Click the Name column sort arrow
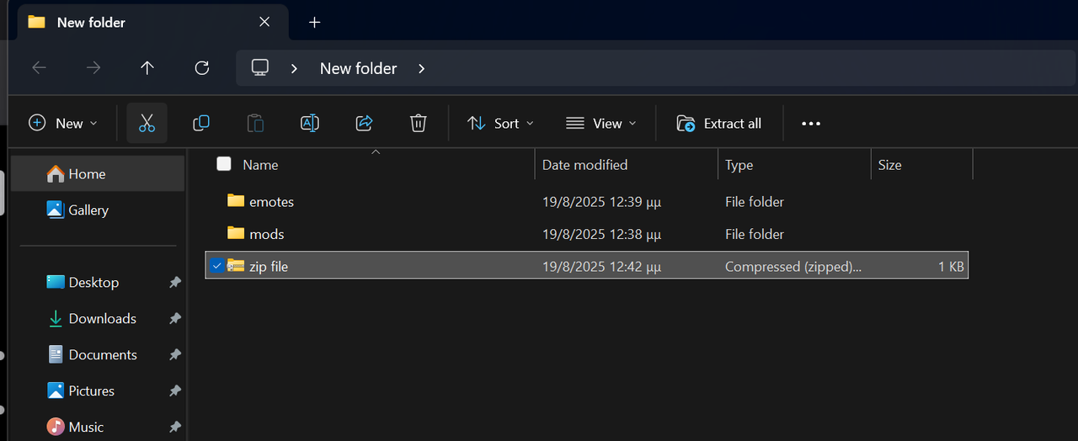 (x=376, y=152)
